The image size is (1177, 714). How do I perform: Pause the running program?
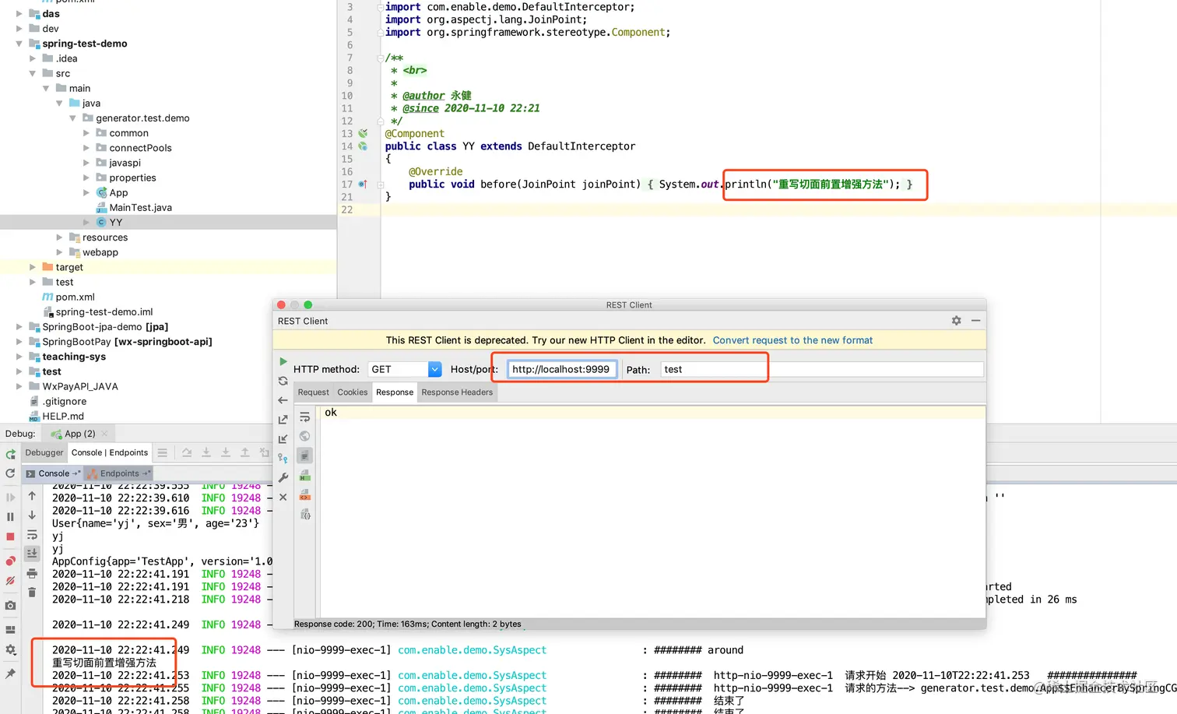click(11, 517)
